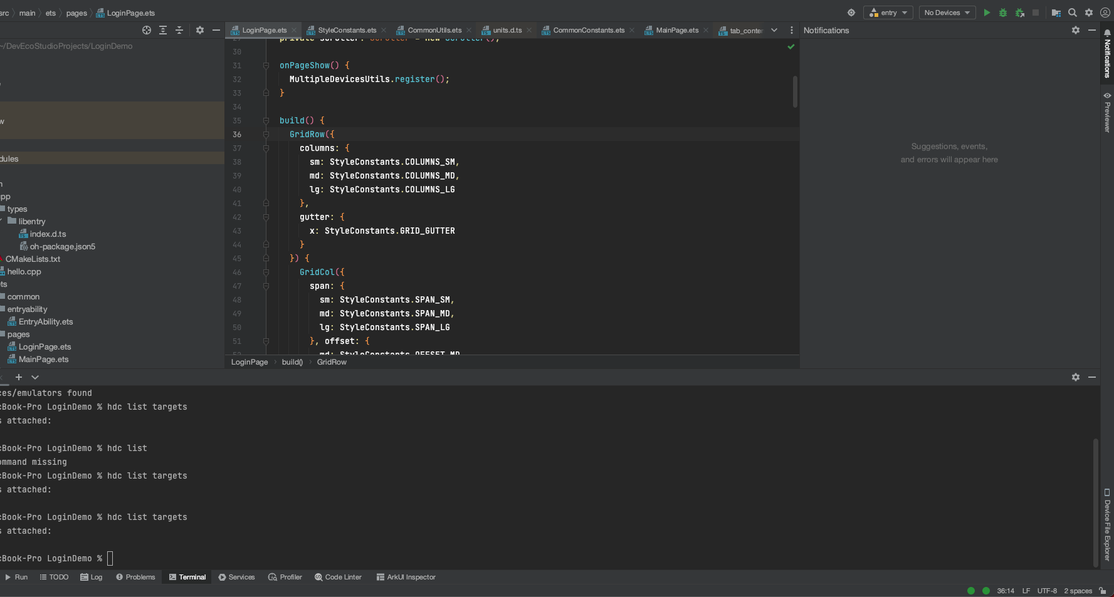Start debugging with the green bug icon
Image resolution: width=1114 pixels, height=597 pixels.
click(1003, 13)
